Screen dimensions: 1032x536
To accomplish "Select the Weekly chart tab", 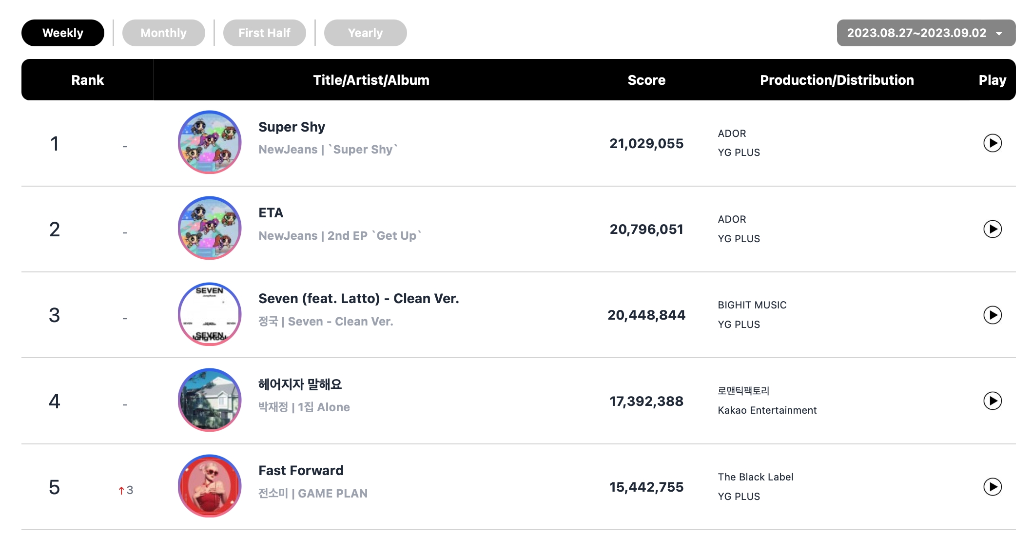I will pos(63,33).
